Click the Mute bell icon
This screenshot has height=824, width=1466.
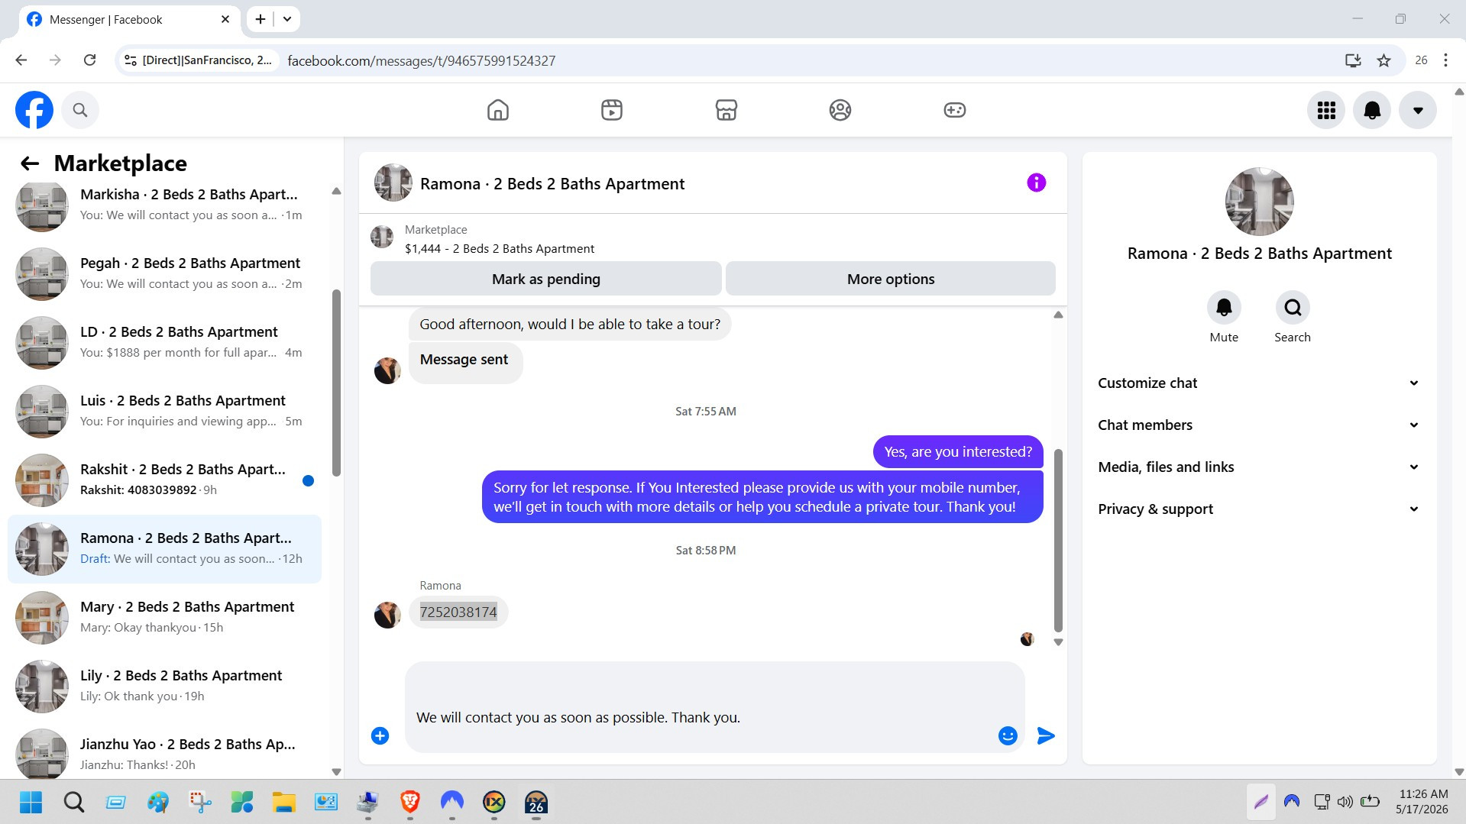pos(1224,308)
